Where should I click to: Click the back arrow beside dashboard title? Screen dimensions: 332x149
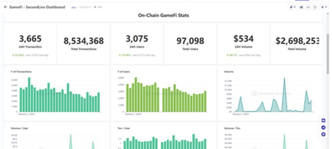pyautogui.click(x=5, y=7)
